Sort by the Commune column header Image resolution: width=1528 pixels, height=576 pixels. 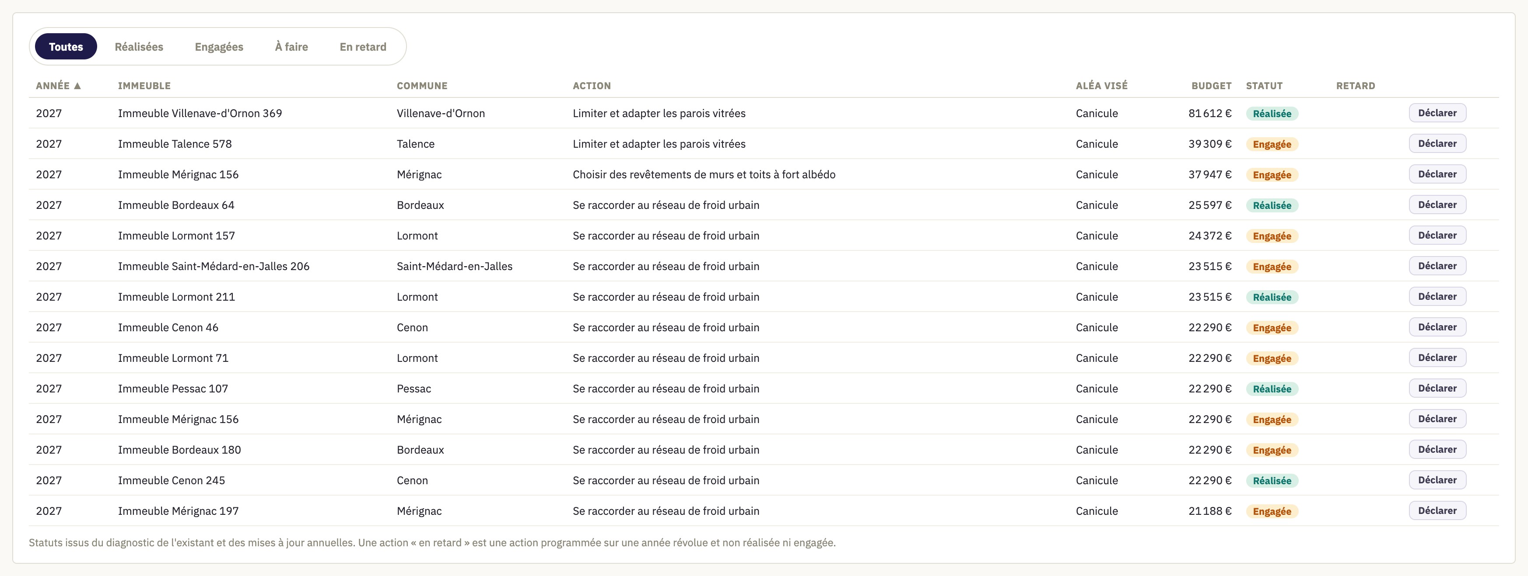(422, 86)
